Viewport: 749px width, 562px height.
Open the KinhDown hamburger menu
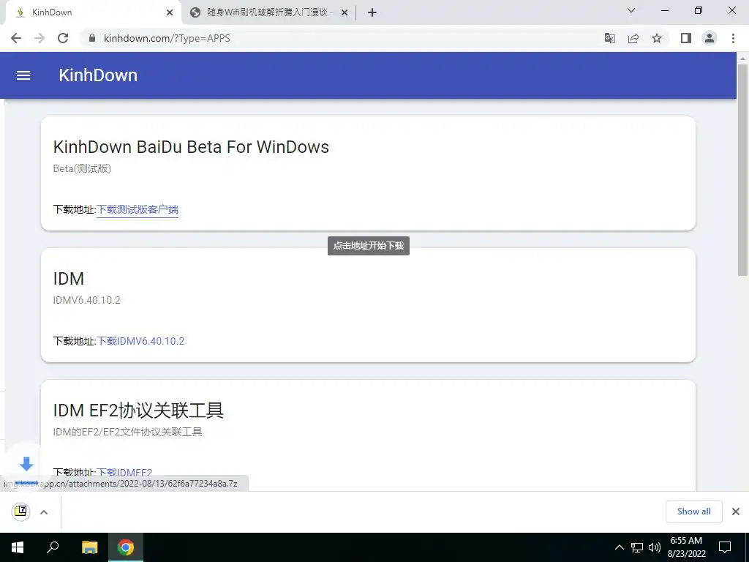click(x=23, y=75)
